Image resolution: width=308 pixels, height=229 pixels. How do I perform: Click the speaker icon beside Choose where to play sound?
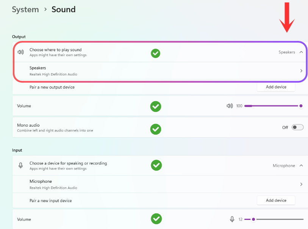click(x=20, y=52)
